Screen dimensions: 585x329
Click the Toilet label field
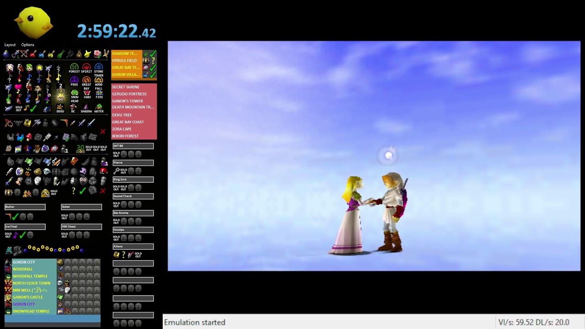[x=81, y=207]
